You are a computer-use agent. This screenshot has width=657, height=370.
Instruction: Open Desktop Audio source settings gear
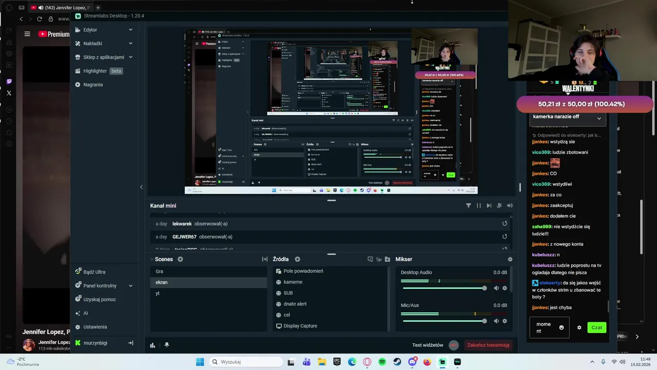coord(505,288)
